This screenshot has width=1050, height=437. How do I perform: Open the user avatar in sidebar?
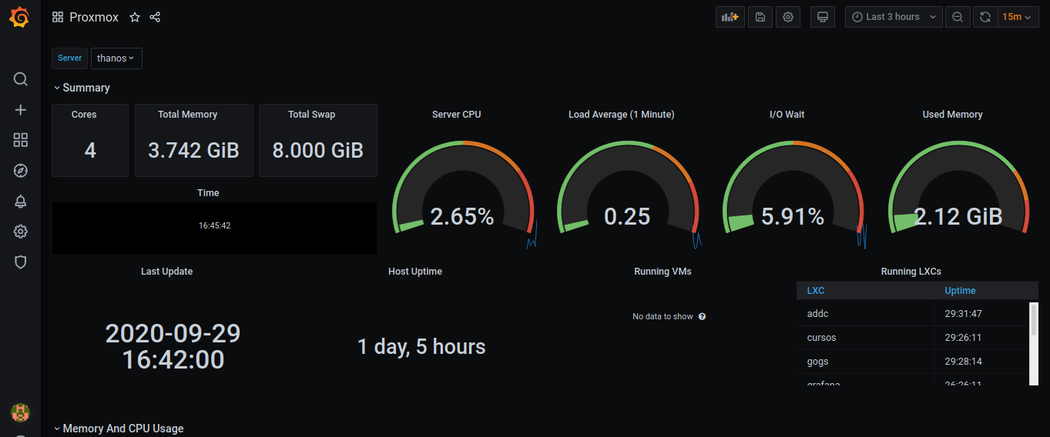click(20, 412)
